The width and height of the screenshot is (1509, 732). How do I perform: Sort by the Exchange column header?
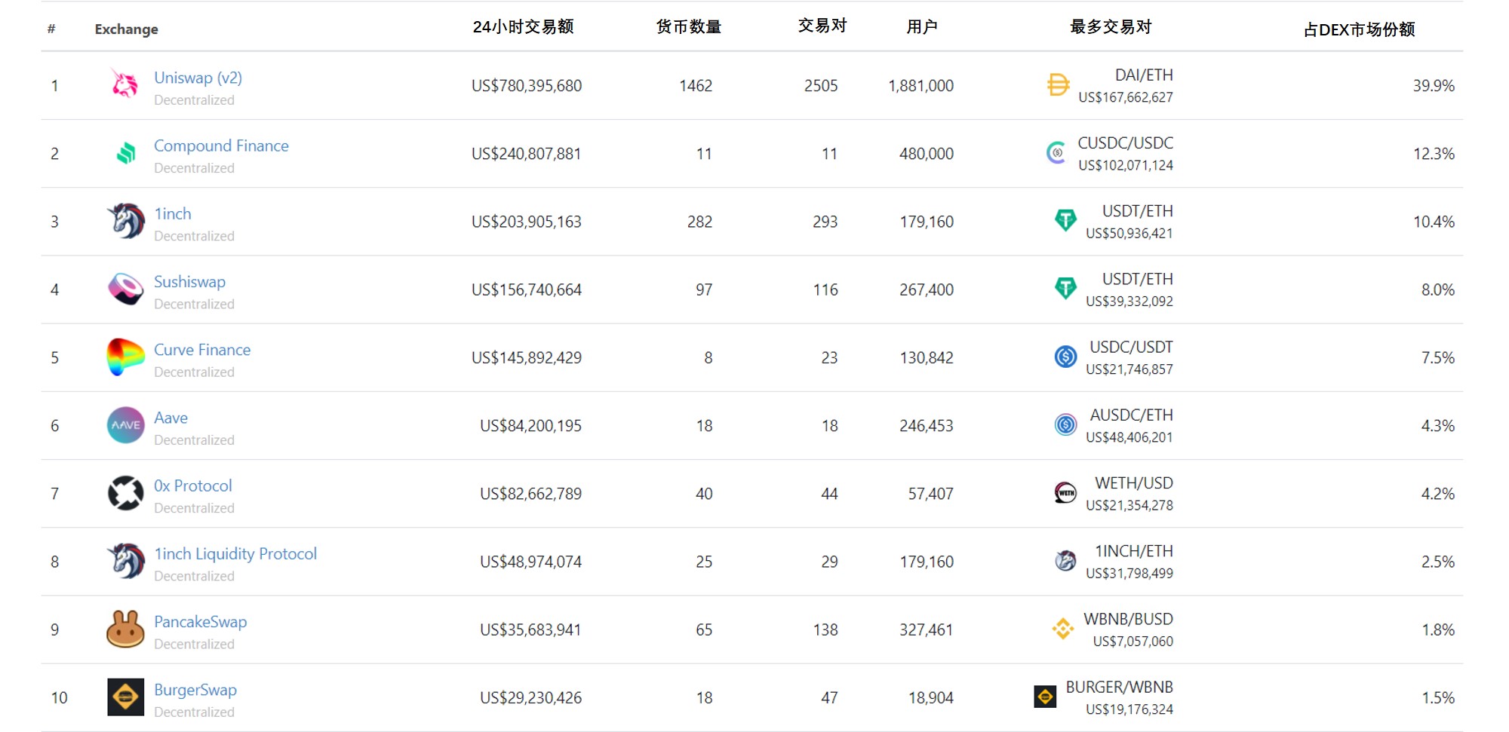click(126, 29)
